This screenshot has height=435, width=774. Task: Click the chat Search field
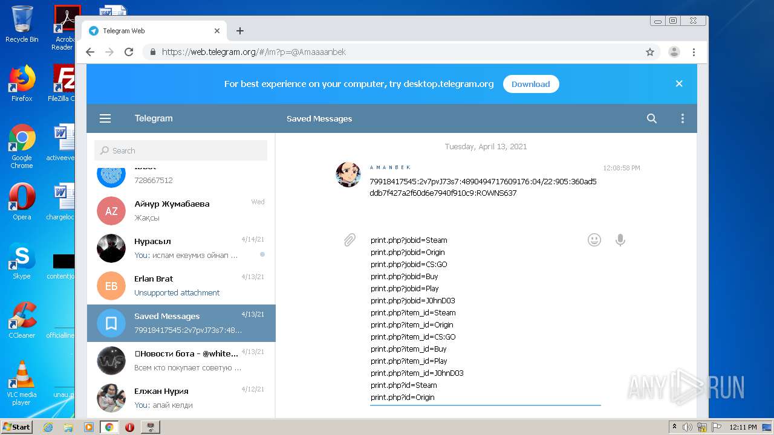(x=181, y=150)
